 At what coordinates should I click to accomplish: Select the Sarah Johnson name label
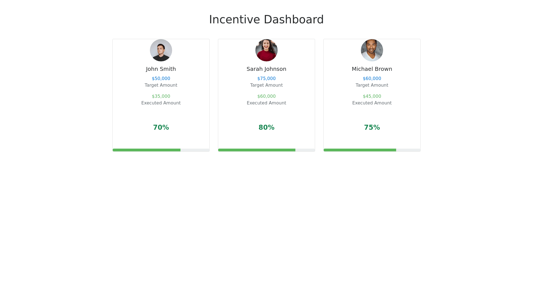[266, 69]
